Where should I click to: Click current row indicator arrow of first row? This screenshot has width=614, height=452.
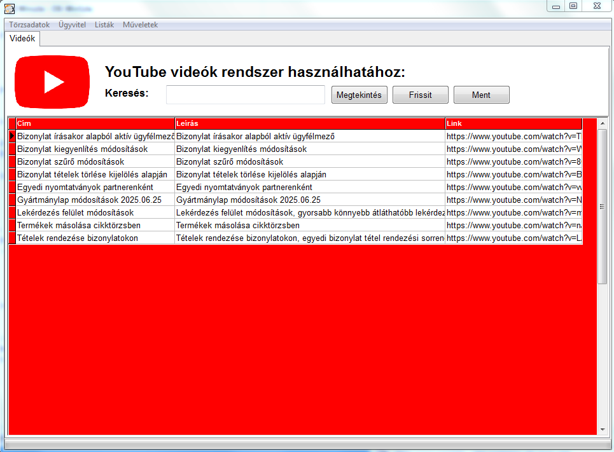12,136
